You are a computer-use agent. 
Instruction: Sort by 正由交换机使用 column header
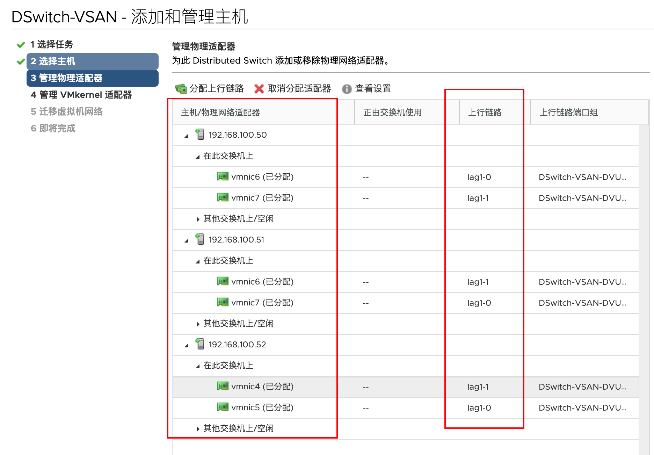(x=407, y=112)
